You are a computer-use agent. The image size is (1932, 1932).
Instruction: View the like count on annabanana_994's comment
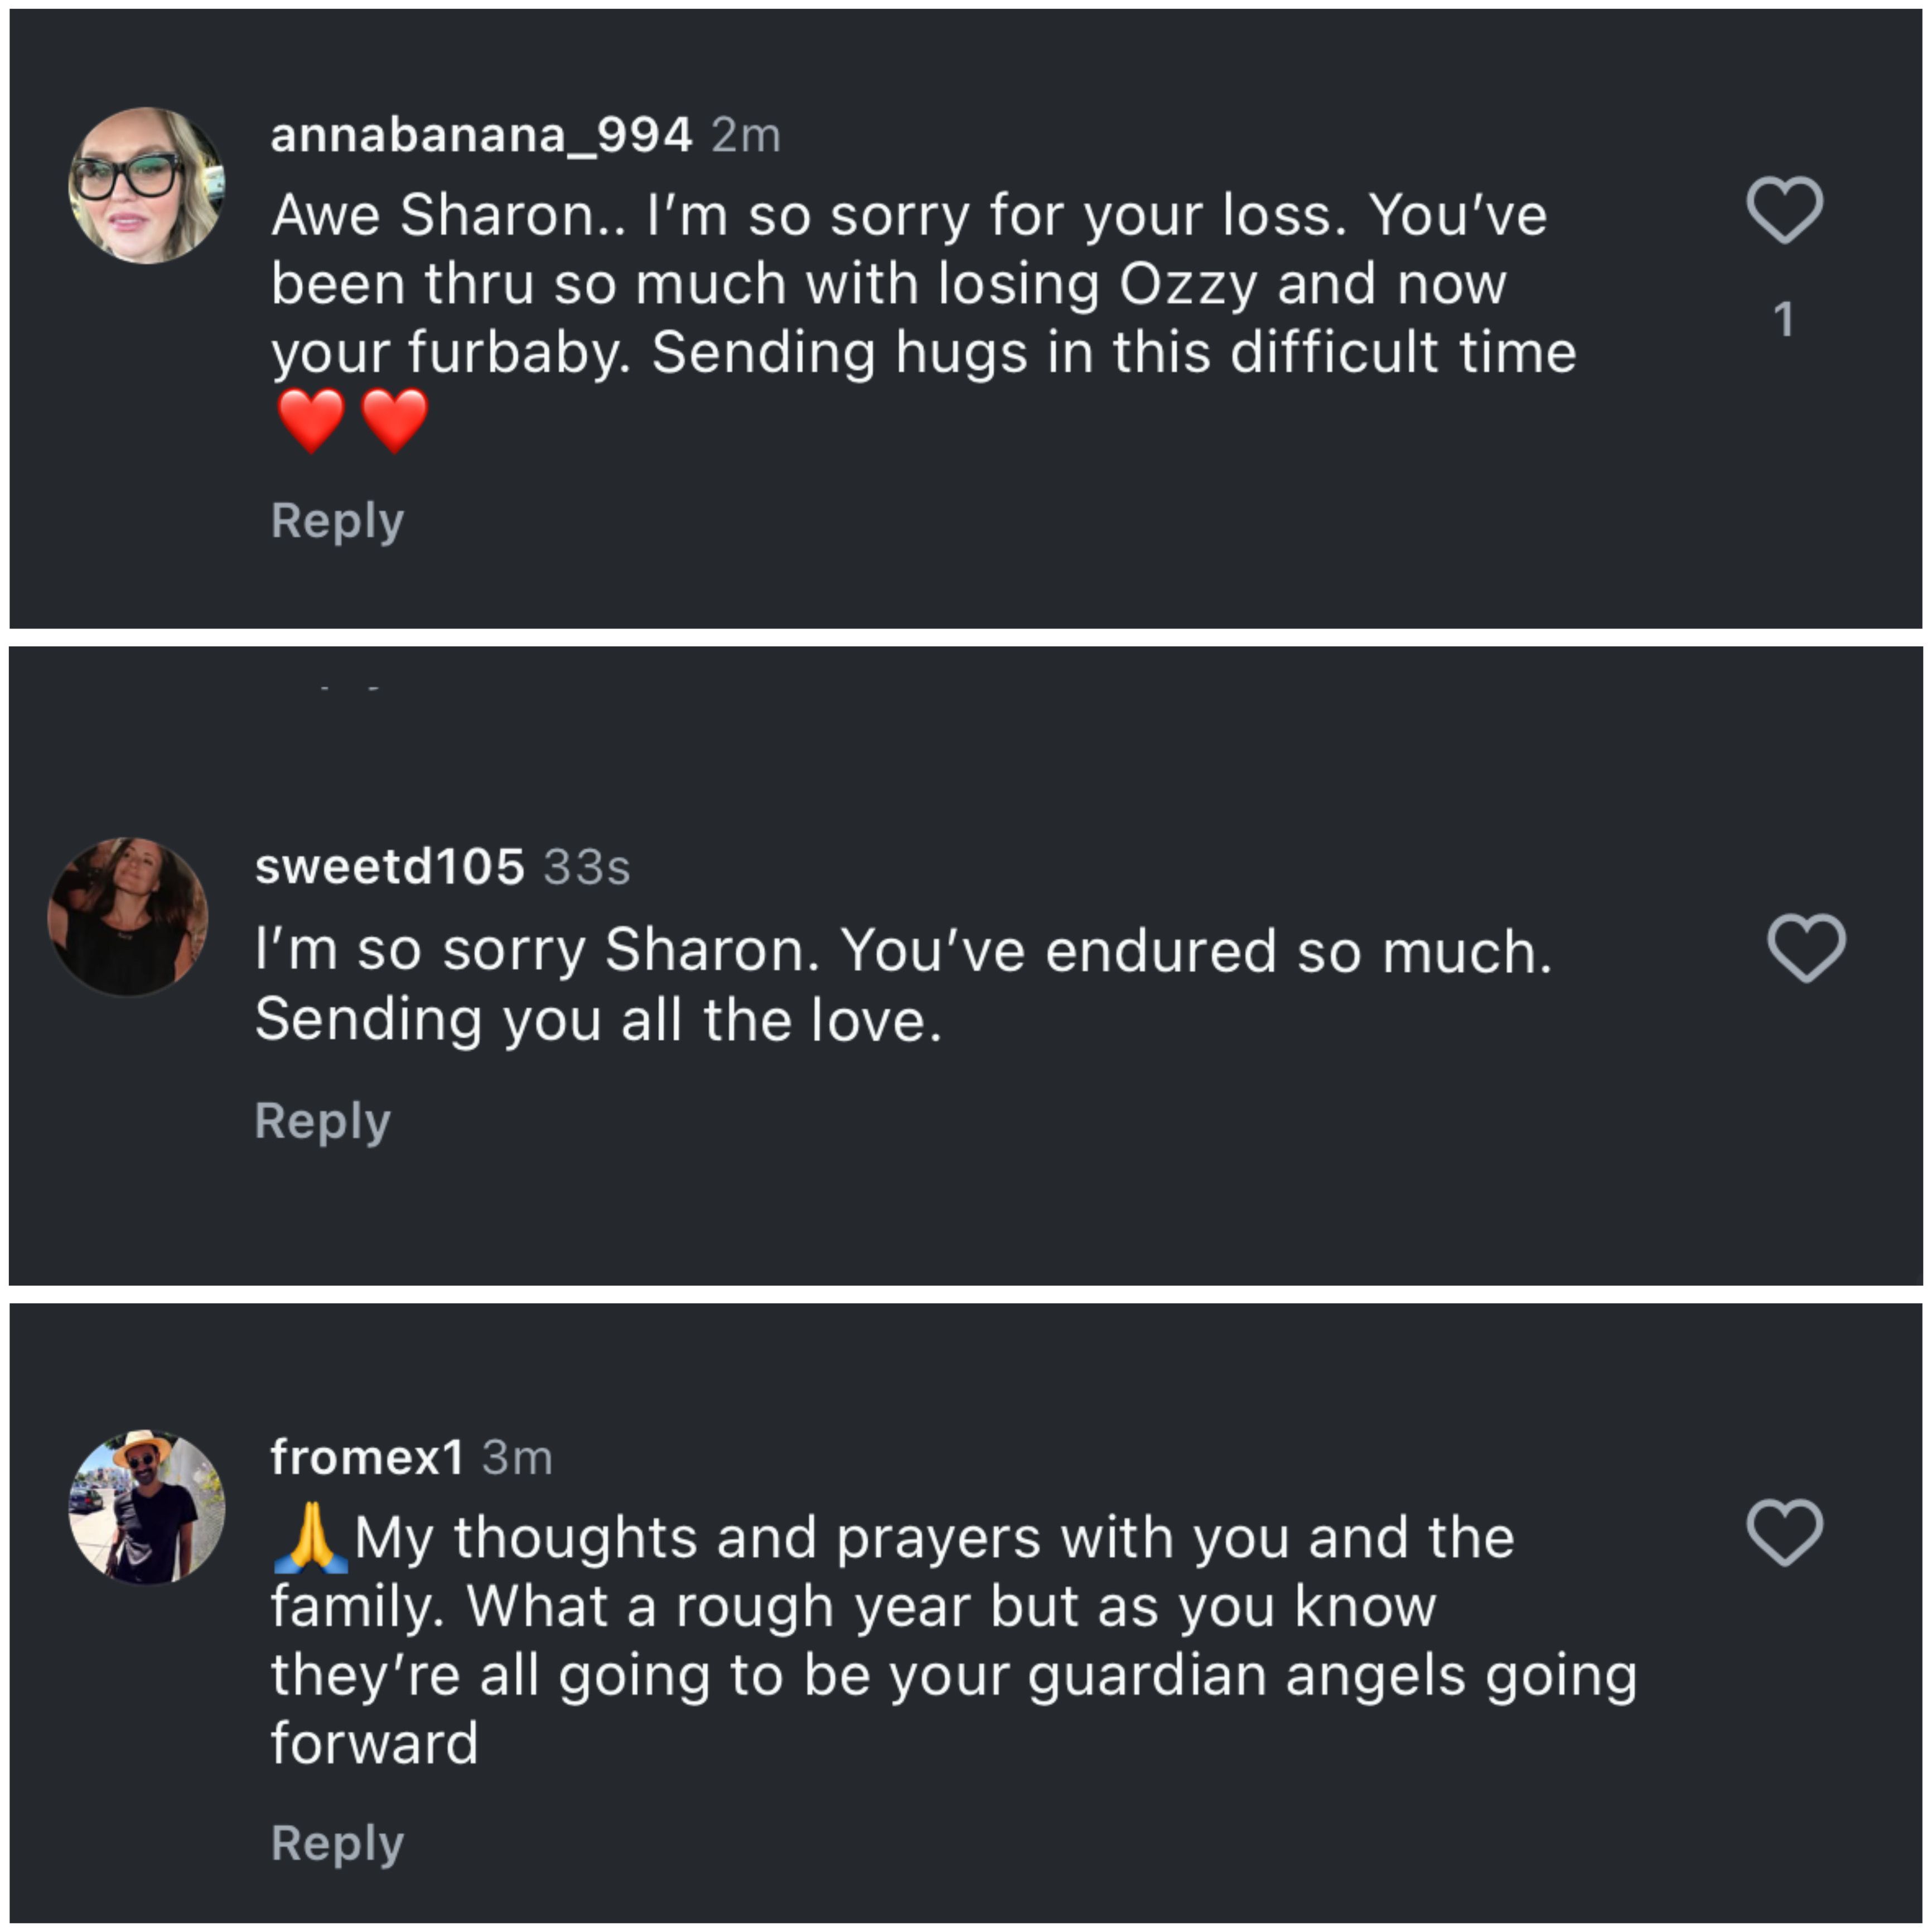1783,320
